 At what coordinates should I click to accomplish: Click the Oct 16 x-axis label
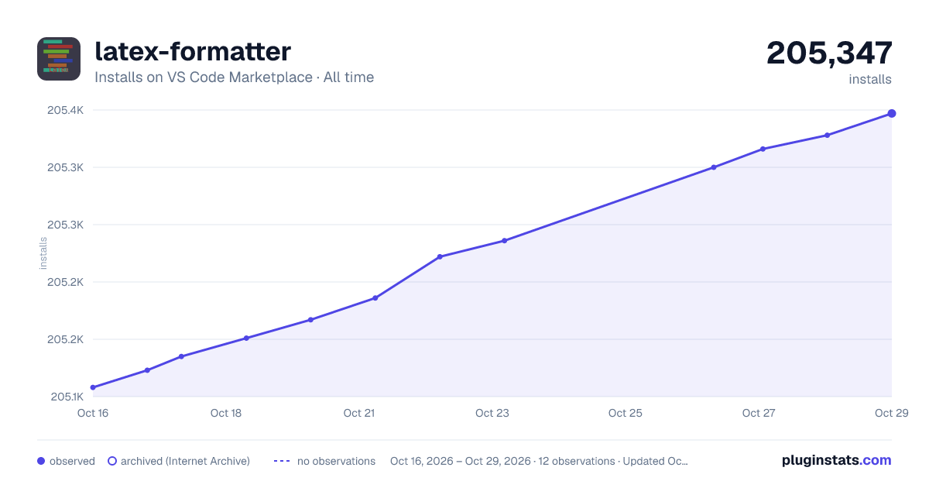pos(93,413)
